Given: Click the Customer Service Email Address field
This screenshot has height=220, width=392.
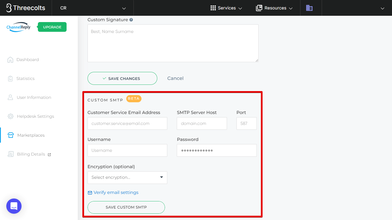Looking at the screenshot, I should coord(127,123).
